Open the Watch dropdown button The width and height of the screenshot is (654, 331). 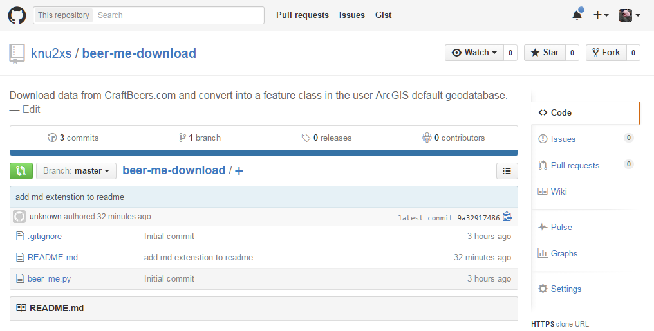[474, 53]
